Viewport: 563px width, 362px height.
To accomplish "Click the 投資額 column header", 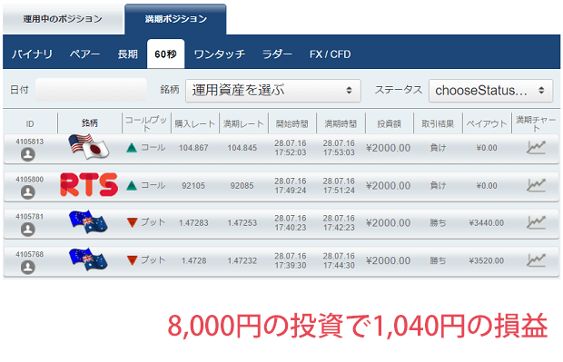I will tap(390, 123).
